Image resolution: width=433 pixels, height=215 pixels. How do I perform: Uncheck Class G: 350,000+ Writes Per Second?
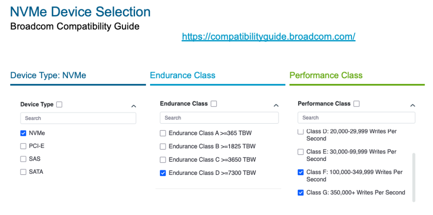tap(301, 193)
